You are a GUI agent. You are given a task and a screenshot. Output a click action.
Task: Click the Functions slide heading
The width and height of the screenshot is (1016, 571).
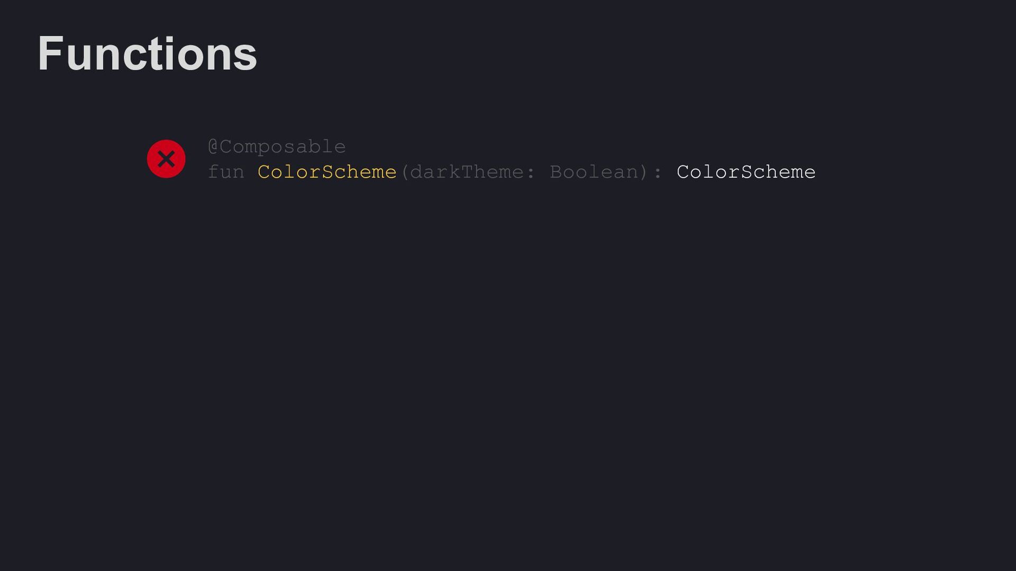tap(147, 53)
